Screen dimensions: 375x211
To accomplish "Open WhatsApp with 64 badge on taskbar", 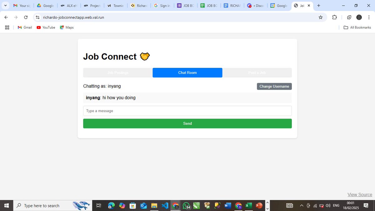I will tap(187, 206).
